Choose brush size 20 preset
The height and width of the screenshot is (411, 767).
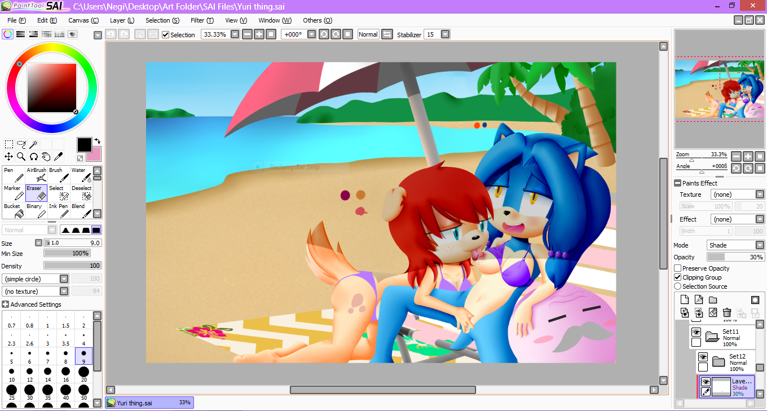pyautogui.click(x=83, y=375)
